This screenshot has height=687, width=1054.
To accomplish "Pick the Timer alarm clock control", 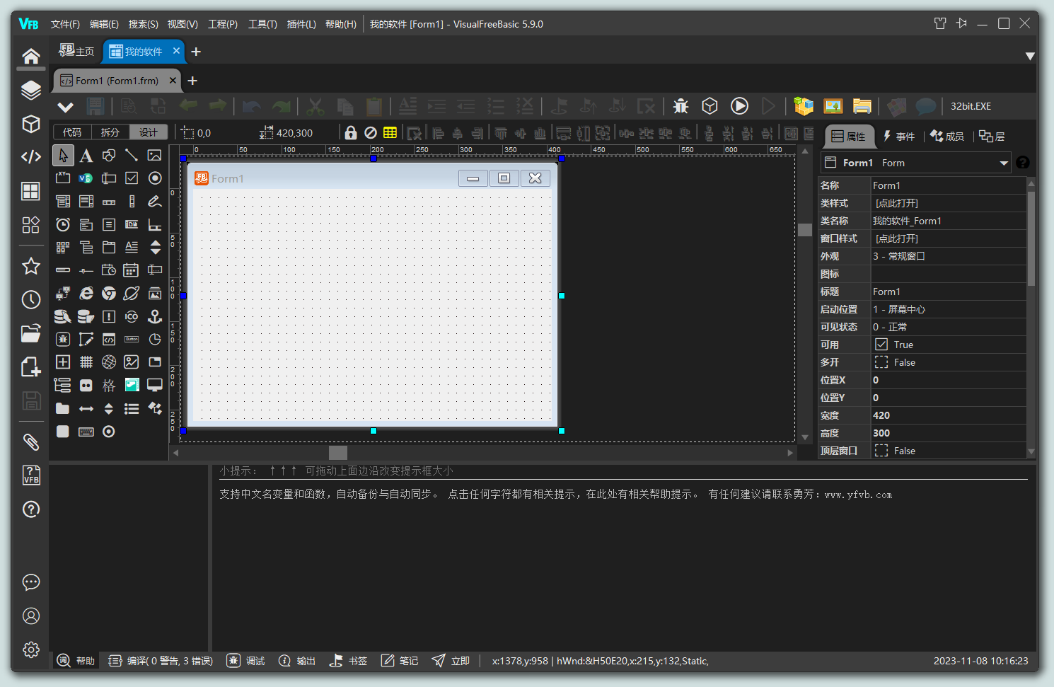I will pos(63,225).
